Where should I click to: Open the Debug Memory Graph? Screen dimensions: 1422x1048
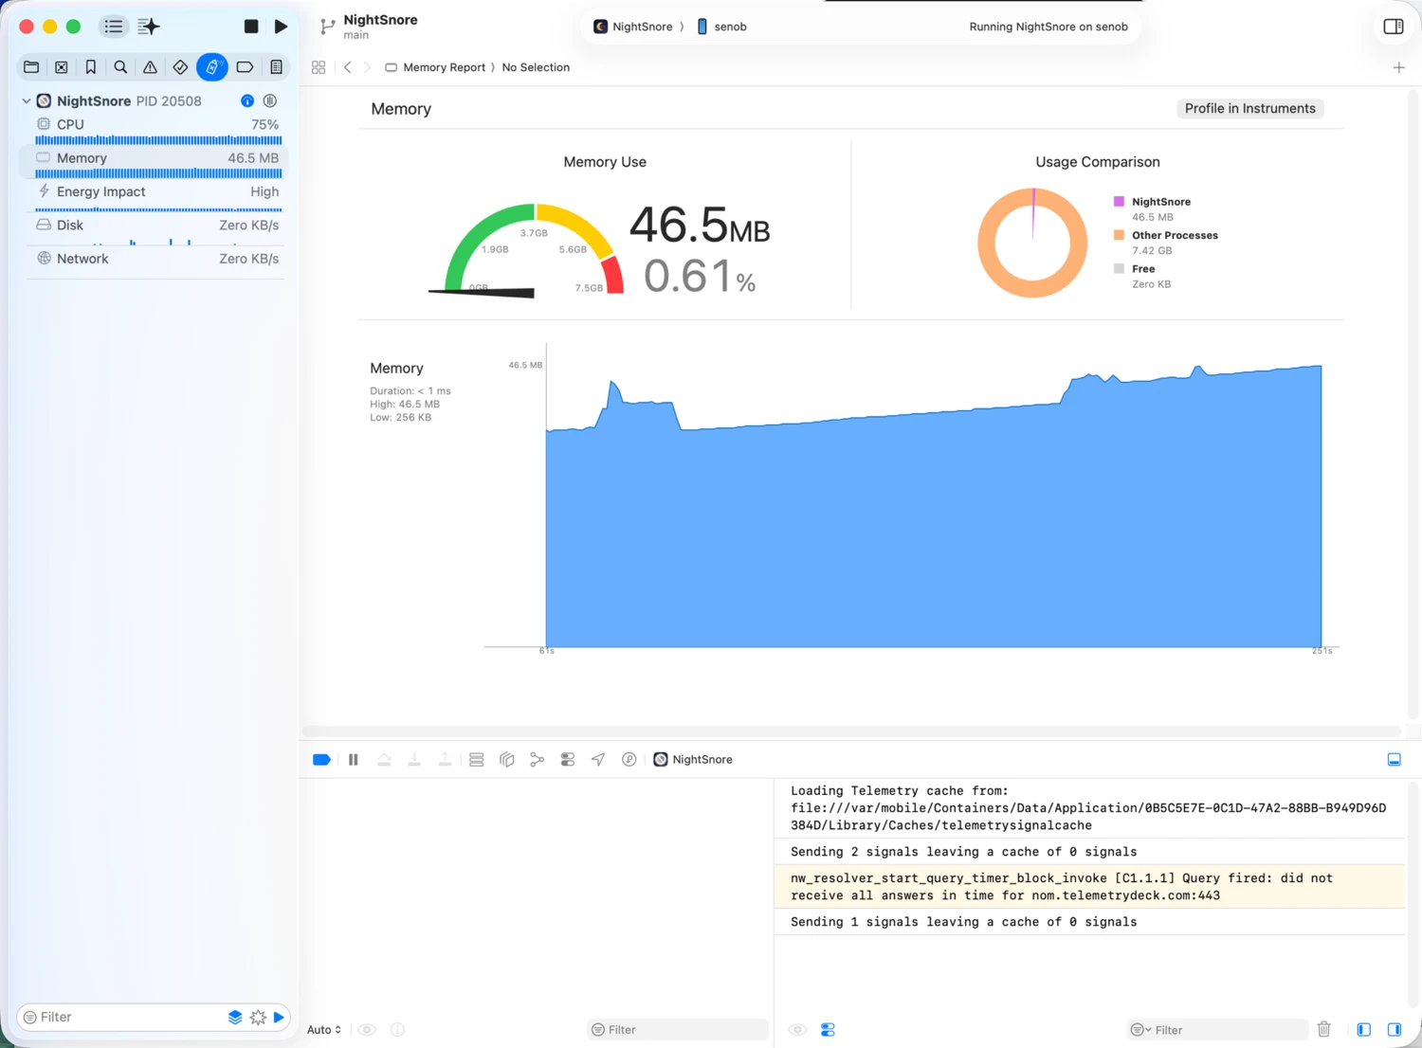[x=538, y=759]
